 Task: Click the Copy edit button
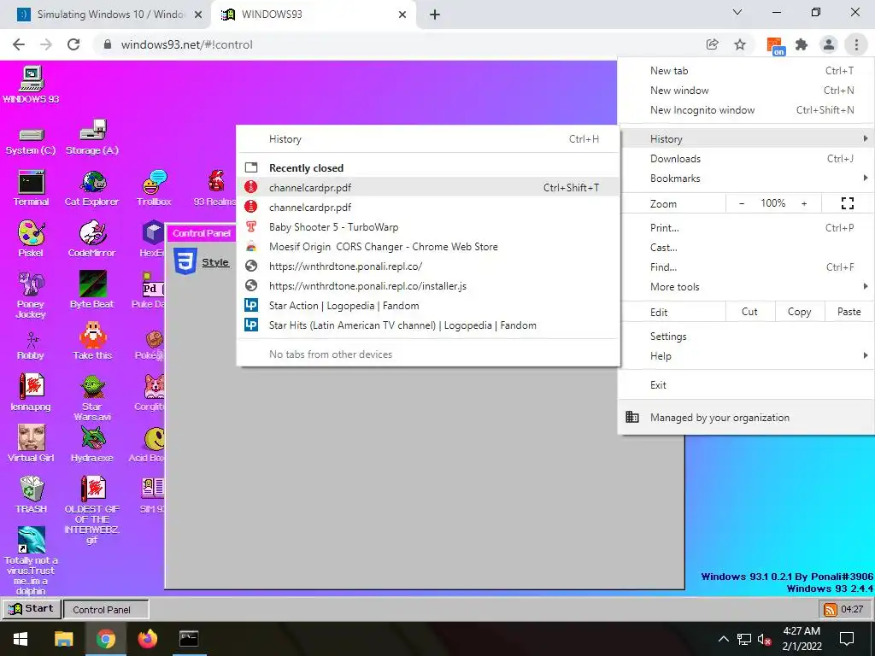tap(799, 312)
